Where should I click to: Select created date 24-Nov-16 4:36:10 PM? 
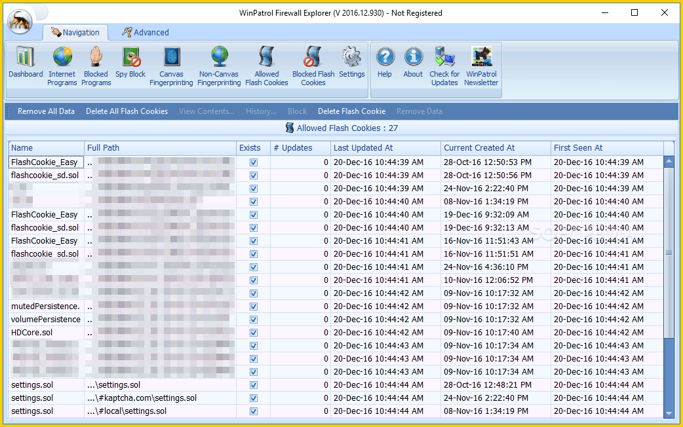pos(486,267)
